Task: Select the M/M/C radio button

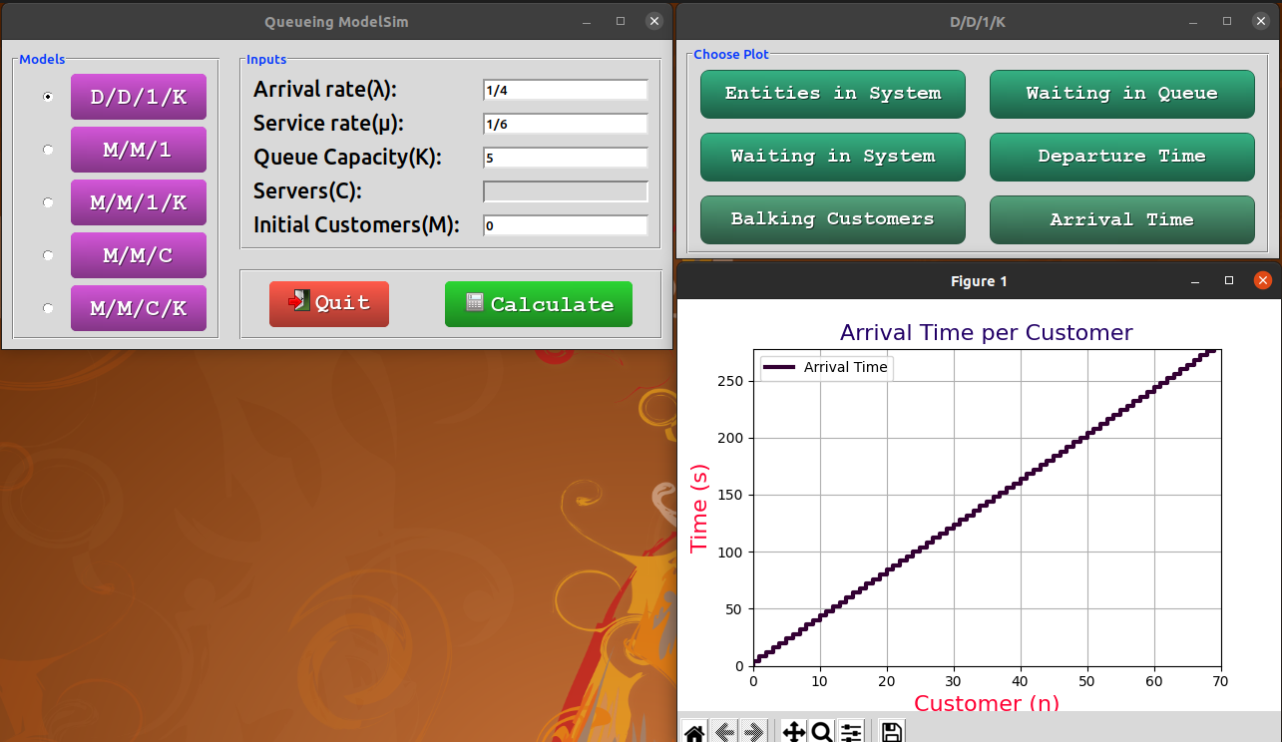Action: click(x=48, y=255)
